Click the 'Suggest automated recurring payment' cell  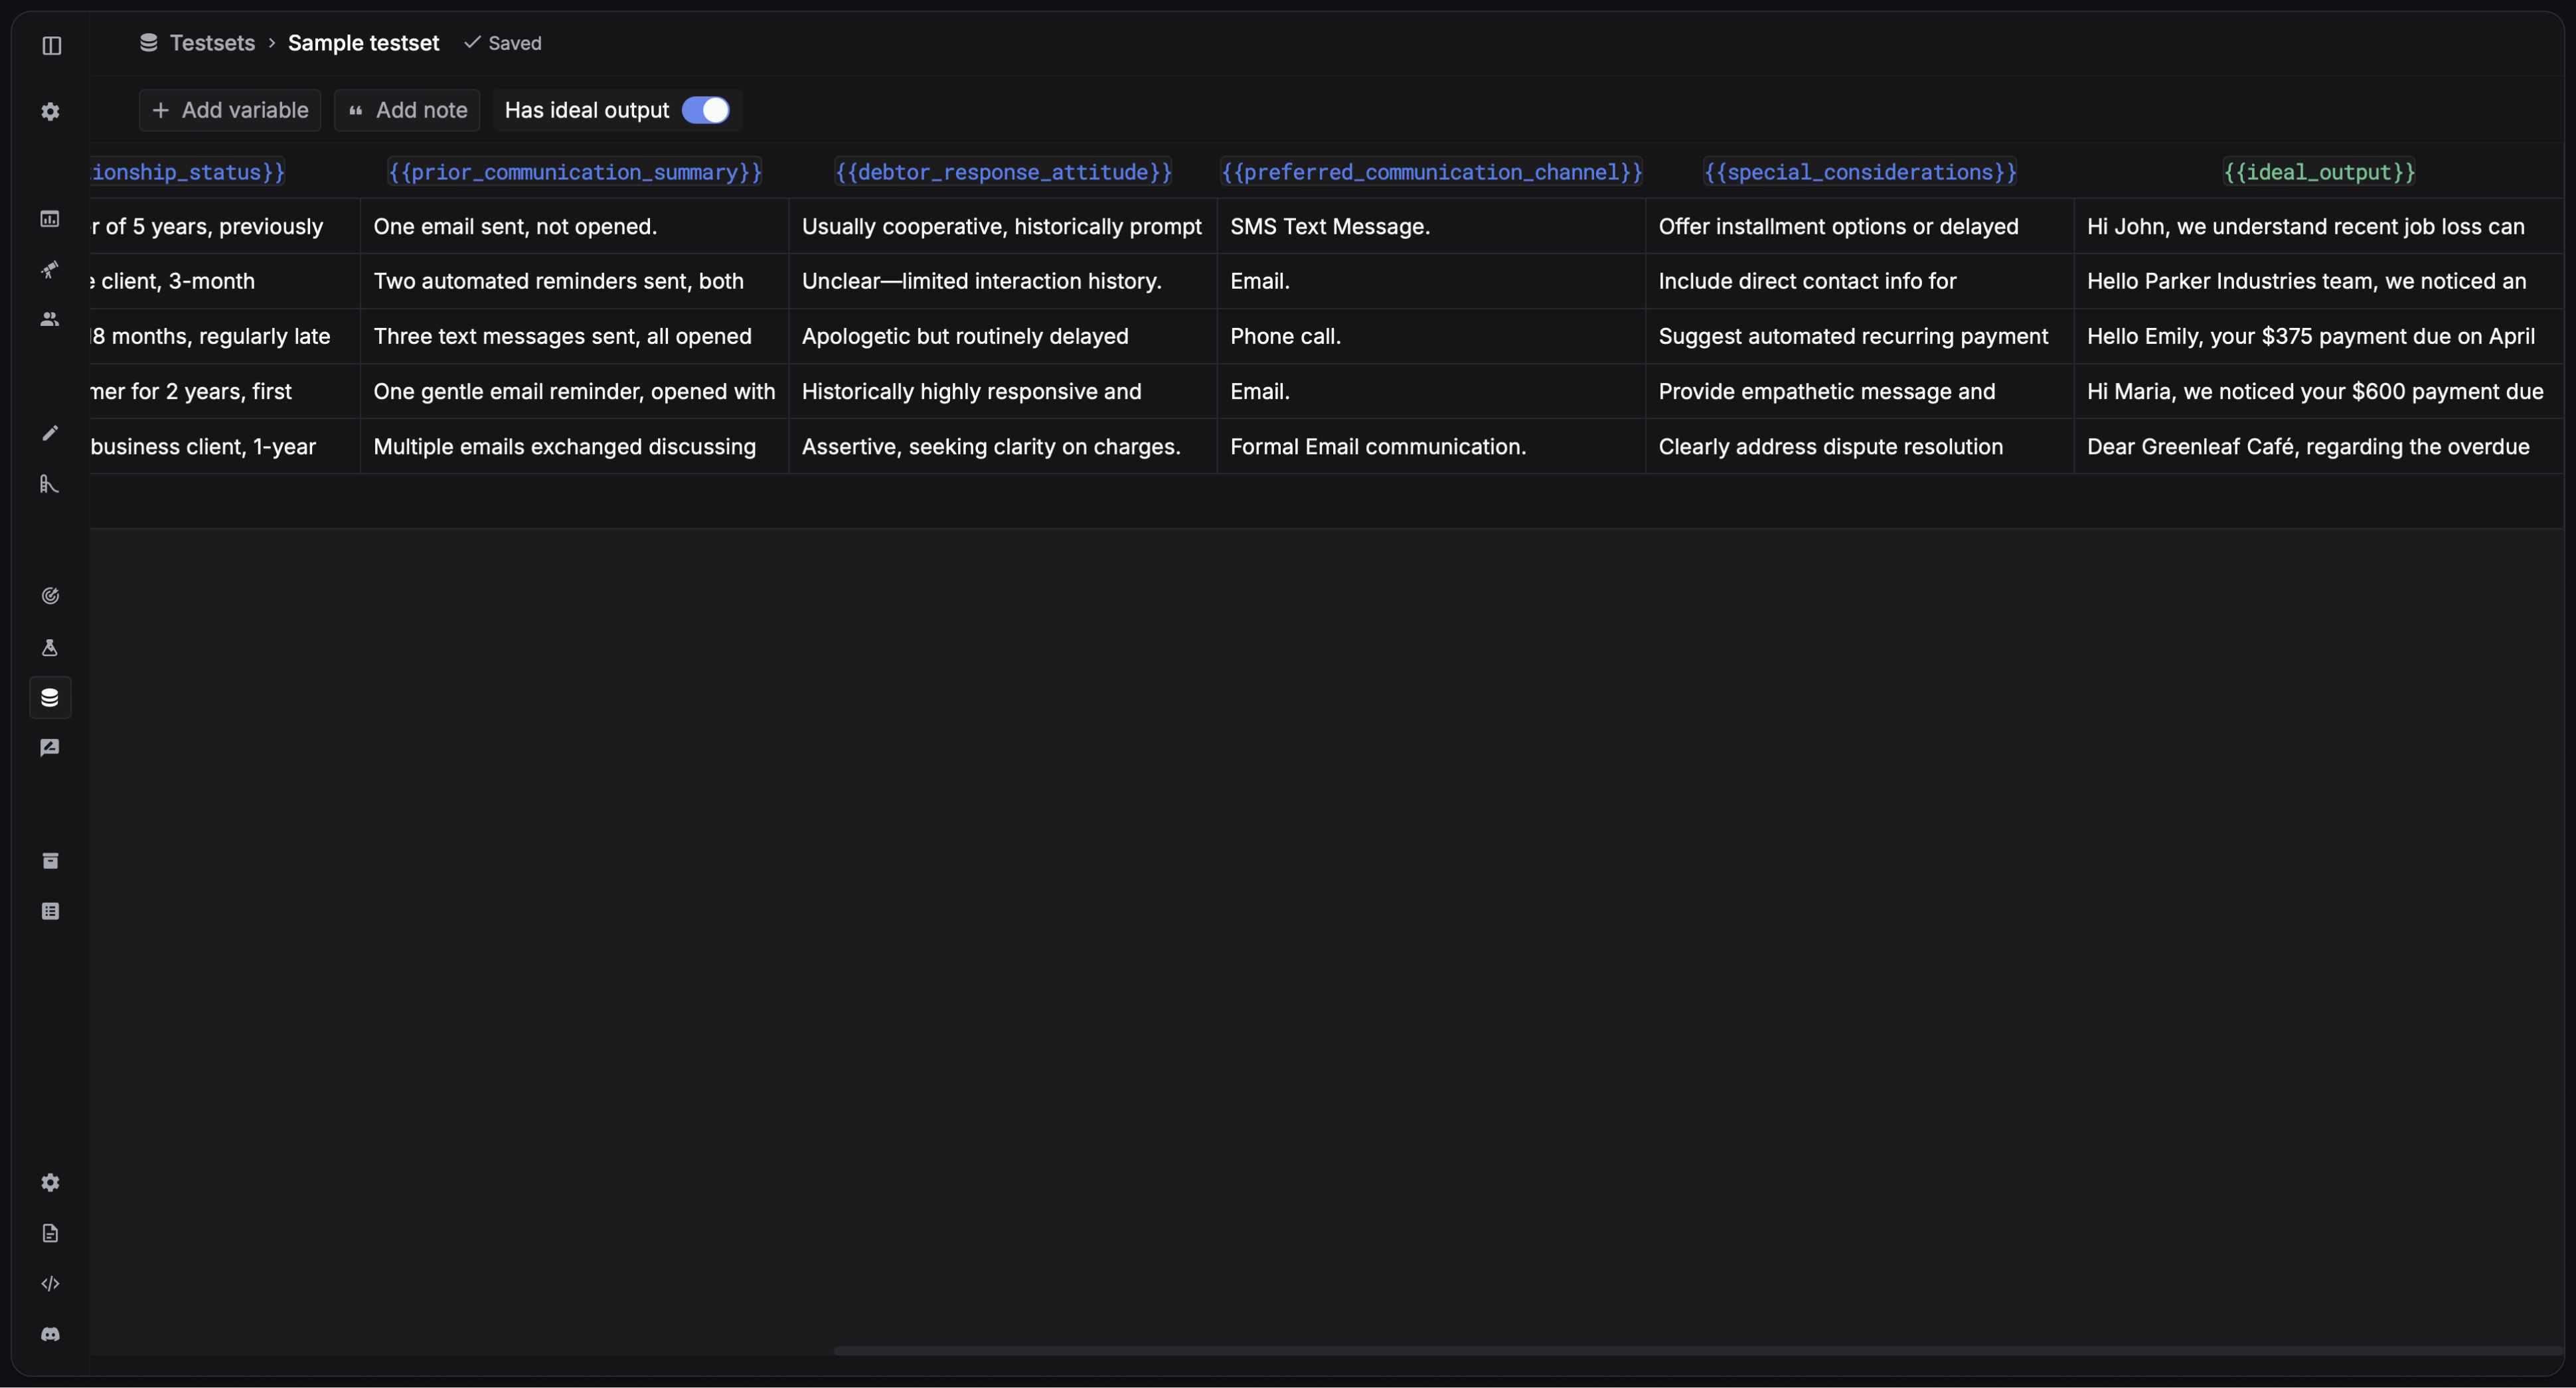coord(1860,336)
